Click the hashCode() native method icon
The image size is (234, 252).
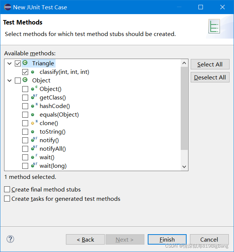[34, 106]
